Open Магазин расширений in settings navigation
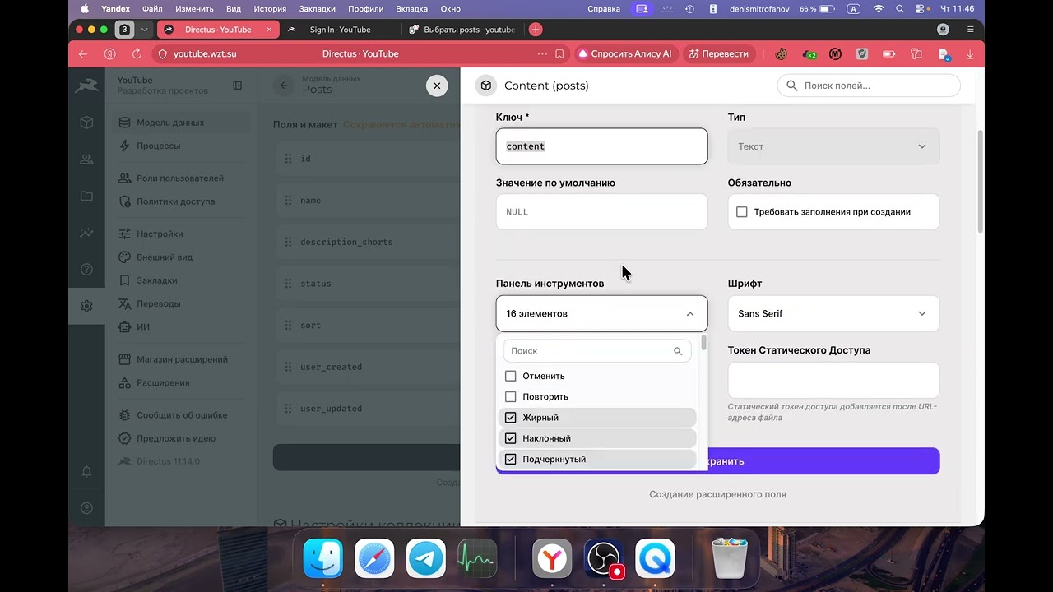 [181, 359]
